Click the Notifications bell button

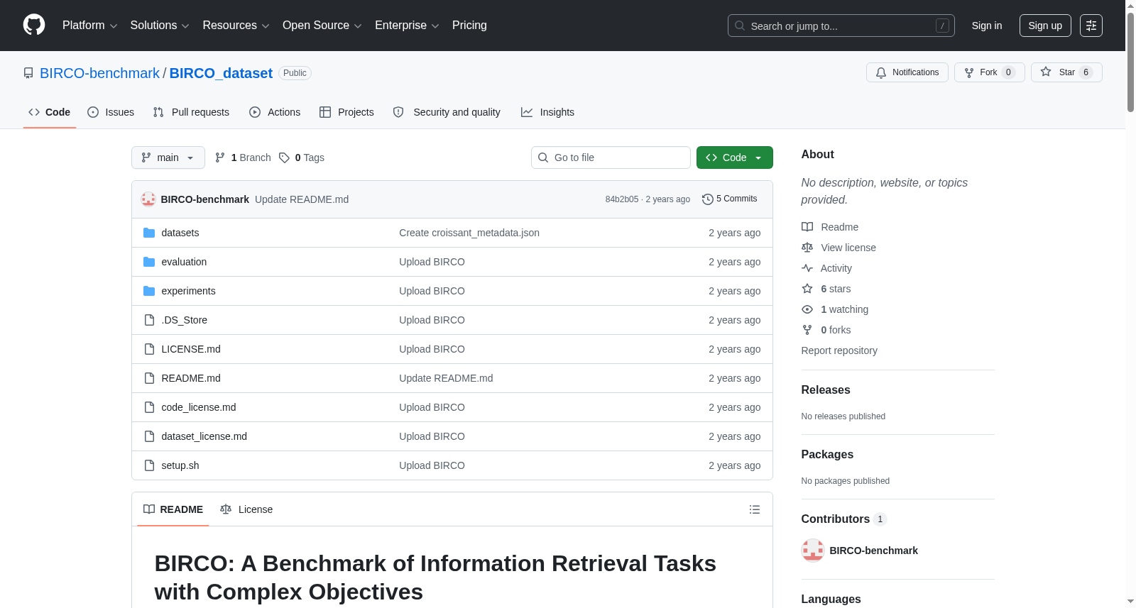click(907, 72)
